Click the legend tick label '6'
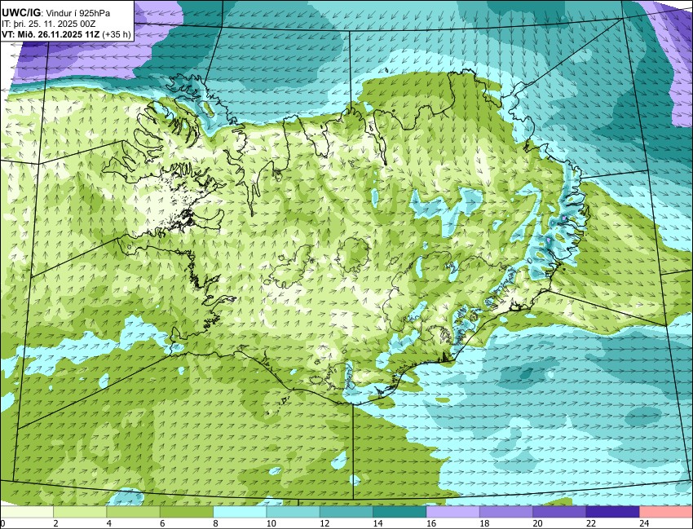Image resolution: width=693 pixels, height=529 pixels. coord(162,523)
